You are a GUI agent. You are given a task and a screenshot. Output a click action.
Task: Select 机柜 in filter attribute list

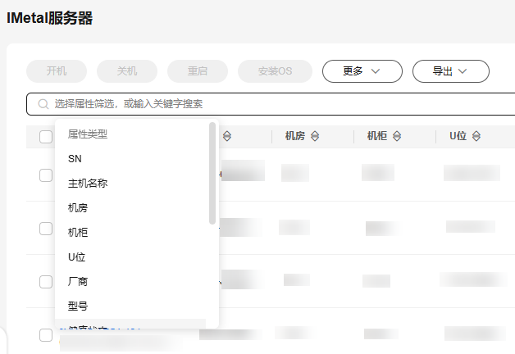click(x=132, y=233)
